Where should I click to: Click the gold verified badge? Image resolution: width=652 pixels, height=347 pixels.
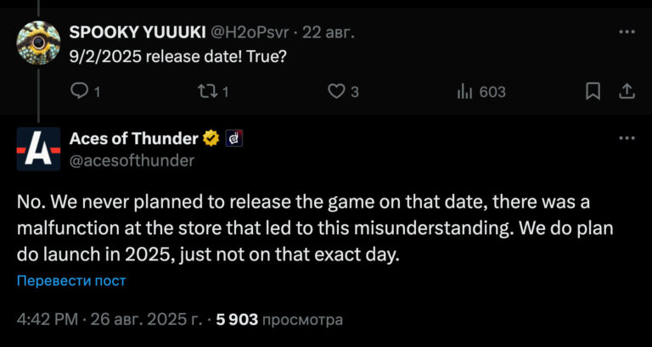point(210,138)
